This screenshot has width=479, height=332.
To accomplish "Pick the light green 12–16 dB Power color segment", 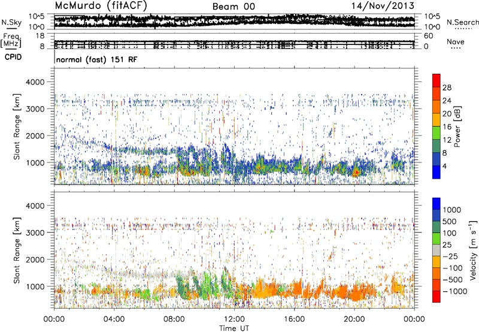I will coord(436,132).
